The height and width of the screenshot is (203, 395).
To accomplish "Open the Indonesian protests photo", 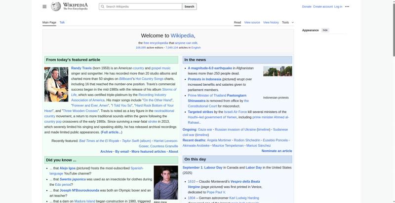I will coord(277,71).
